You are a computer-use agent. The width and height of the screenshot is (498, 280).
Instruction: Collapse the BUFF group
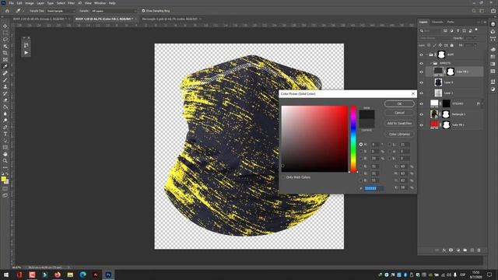pos(427,54)
